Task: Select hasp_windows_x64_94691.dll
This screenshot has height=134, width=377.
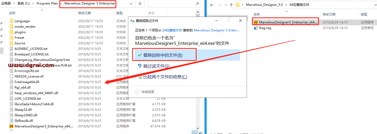Action: 36,93
